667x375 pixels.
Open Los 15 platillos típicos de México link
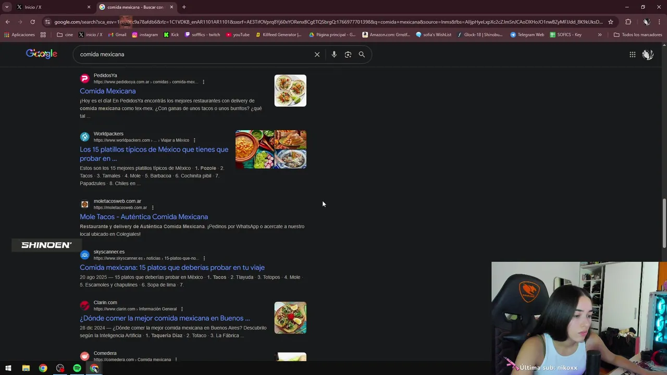tap(154, 154)
